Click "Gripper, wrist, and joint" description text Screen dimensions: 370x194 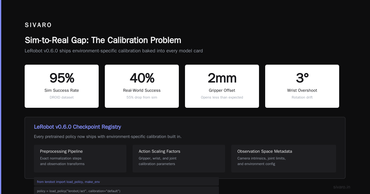coord(158,158)
